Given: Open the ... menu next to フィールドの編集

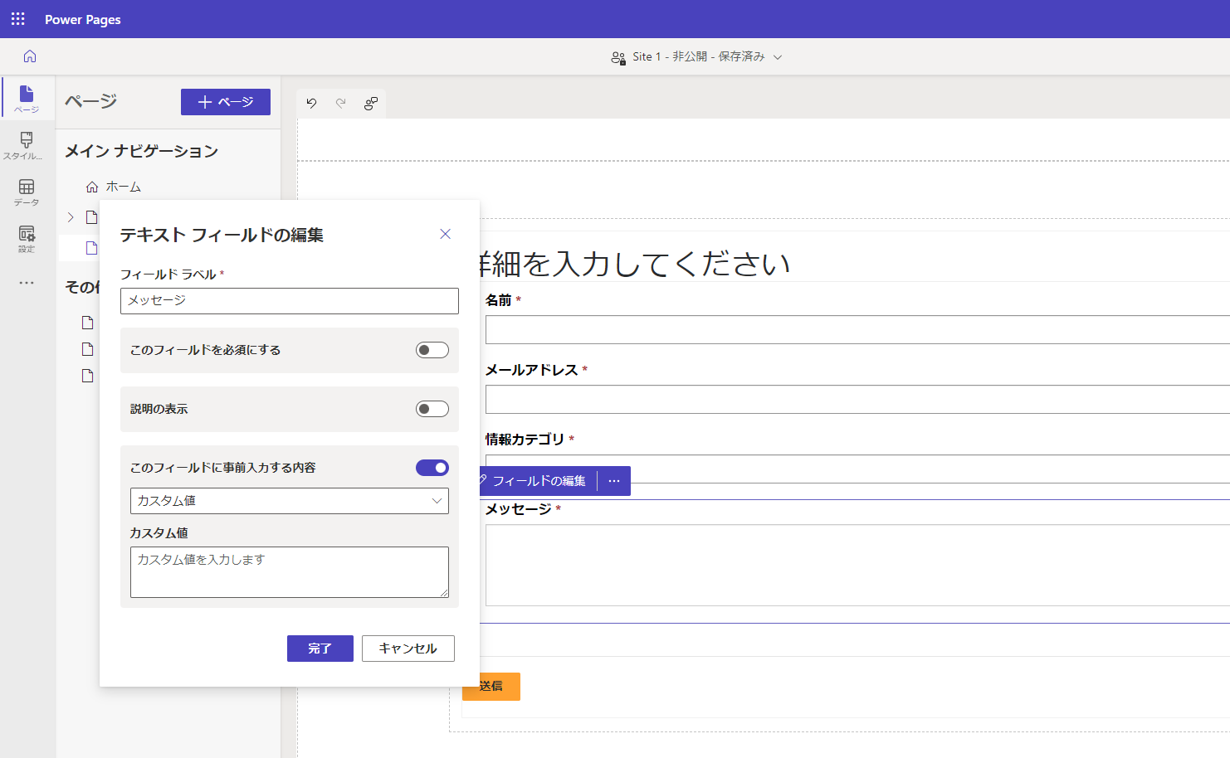Looking at the screenshot, I should [x=614, y=480].
